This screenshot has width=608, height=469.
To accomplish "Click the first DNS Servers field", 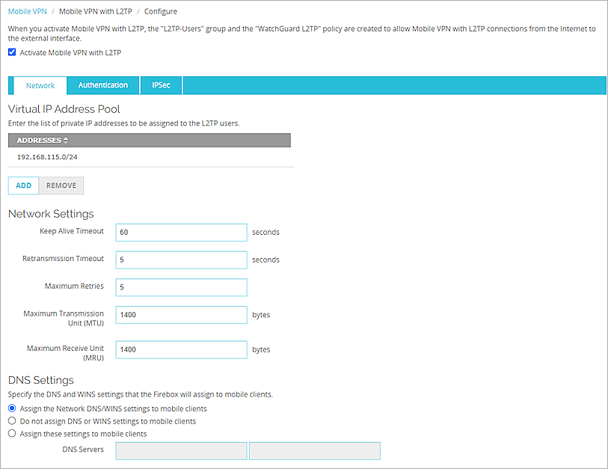I will click(180, 450).
